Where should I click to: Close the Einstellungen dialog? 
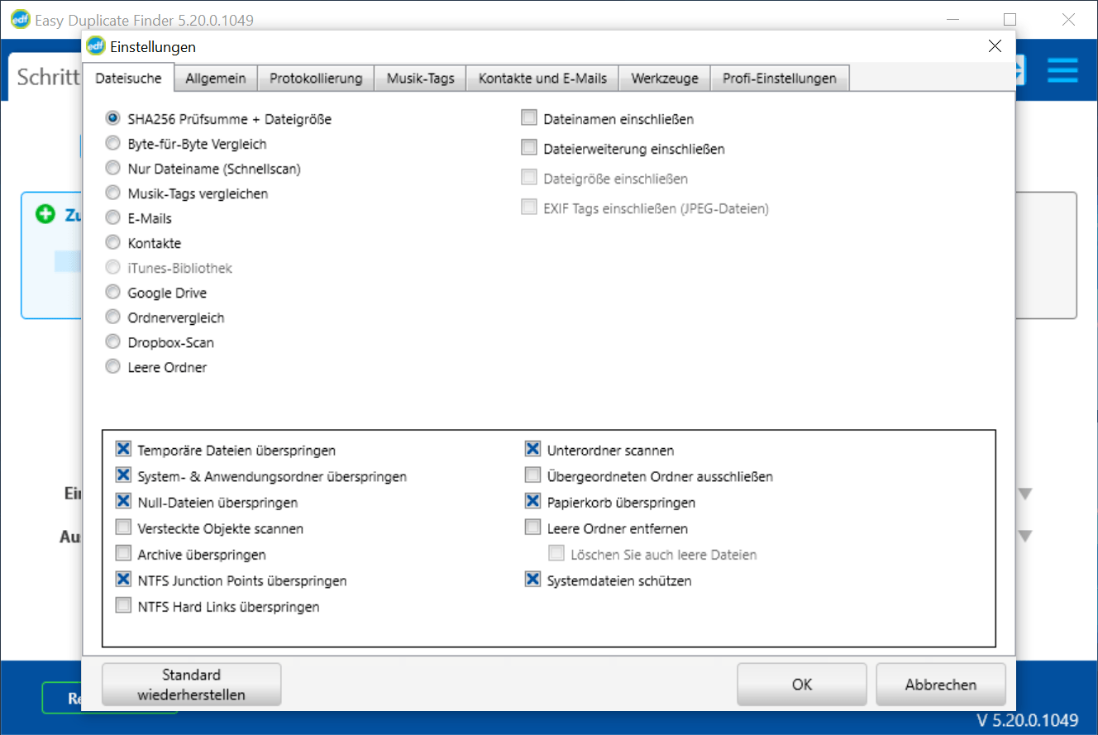click(x=995, y=46)
